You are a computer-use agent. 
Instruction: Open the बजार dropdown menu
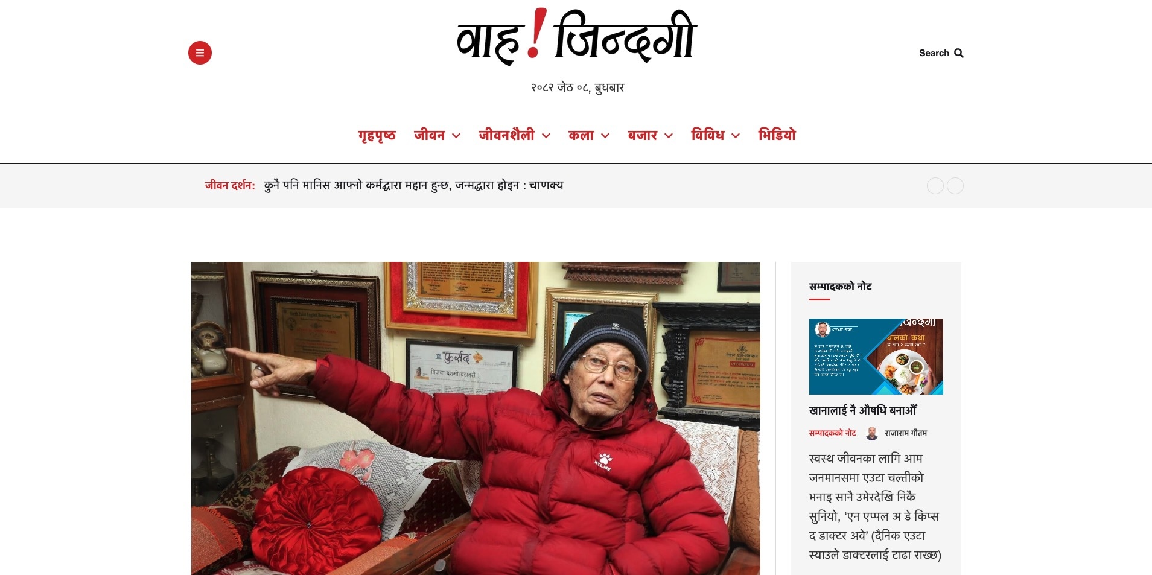[650, 135]
